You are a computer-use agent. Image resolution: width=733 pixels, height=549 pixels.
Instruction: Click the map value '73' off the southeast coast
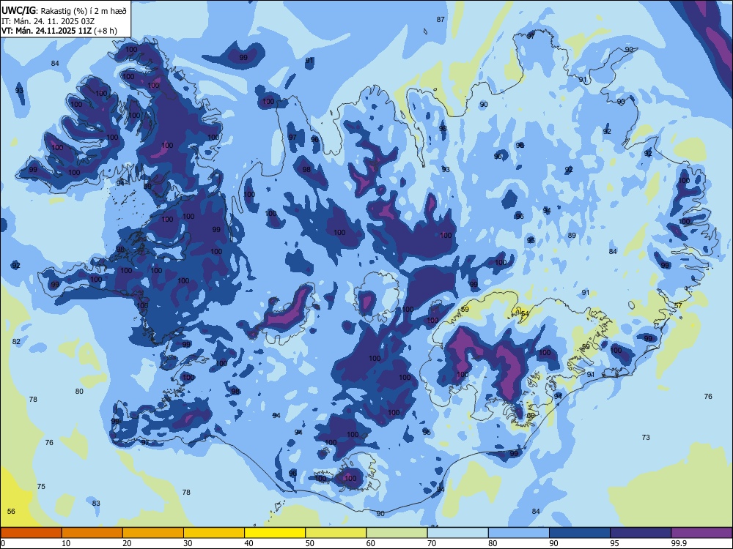(x=646, y=438)
